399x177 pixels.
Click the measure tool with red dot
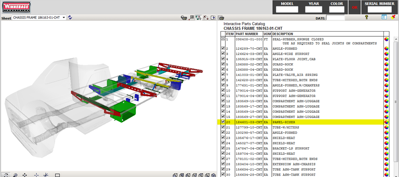pyautogui.click(x=206, y=18)
